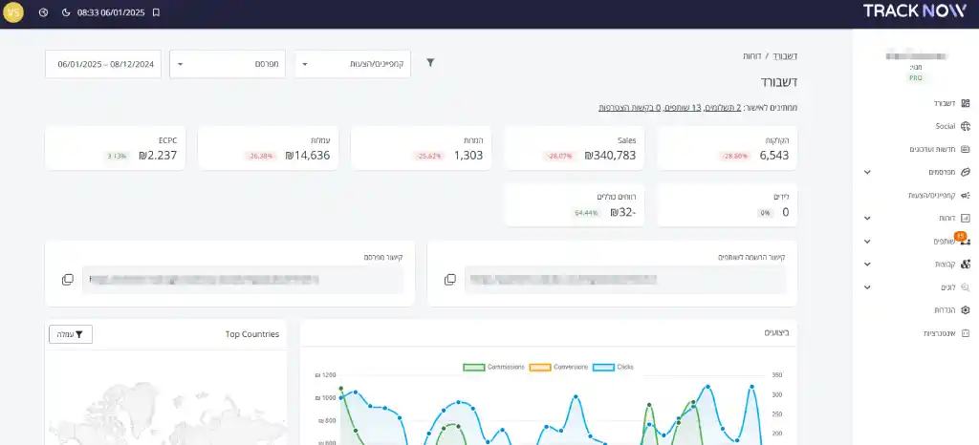Screen dimensions: 979x445
Task: Click the הגדרות settings gear icon
Action: pyautogui.click(x=966, y=309)
